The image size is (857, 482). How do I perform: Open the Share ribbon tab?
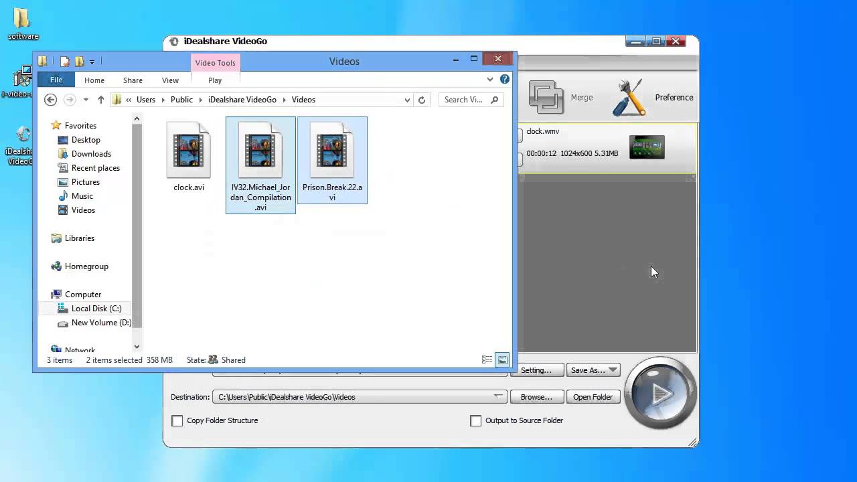tap(133, 80)
